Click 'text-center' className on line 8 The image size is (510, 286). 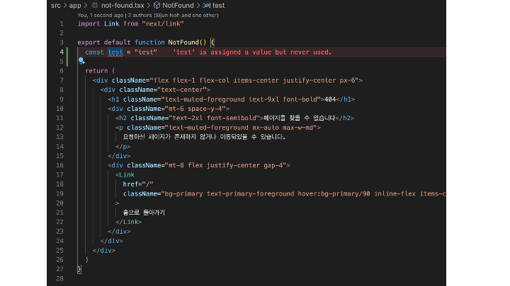pos(183,90)
